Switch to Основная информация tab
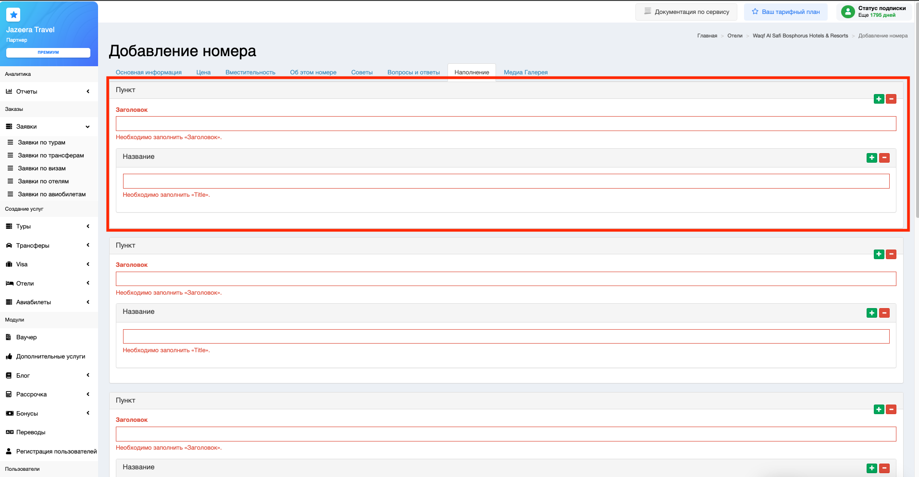Screen dimensions: 919x477 click(x=149, y=72)
